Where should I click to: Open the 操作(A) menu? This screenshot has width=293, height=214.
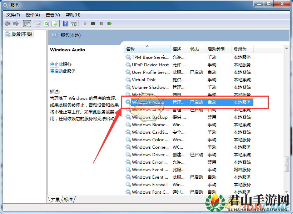(x=33, y=15)
